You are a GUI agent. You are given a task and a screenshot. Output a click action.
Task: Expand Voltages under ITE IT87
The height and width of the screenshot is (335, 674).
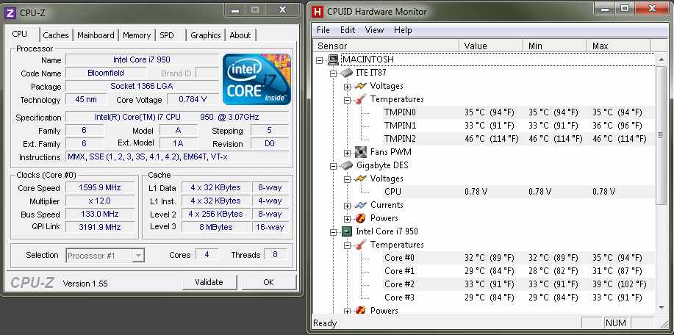[x=347, y=87]
